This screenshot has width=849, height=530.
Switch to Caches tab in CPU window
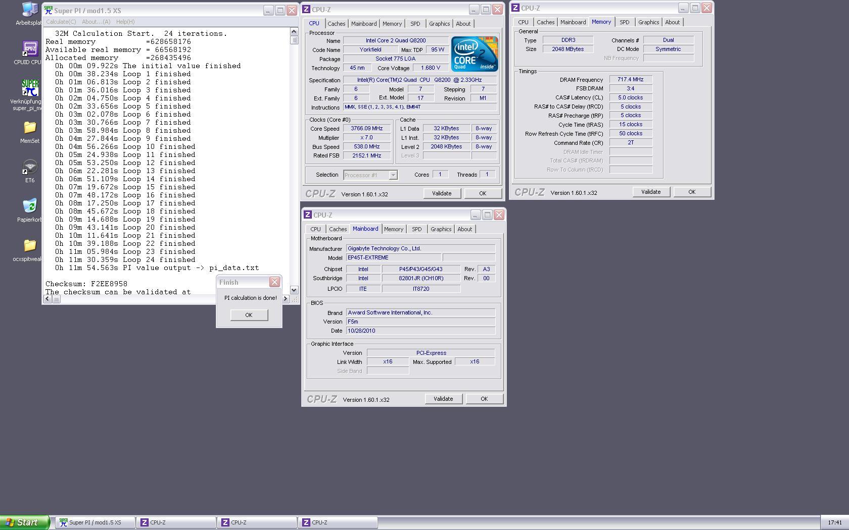click(x=336, y=24)
